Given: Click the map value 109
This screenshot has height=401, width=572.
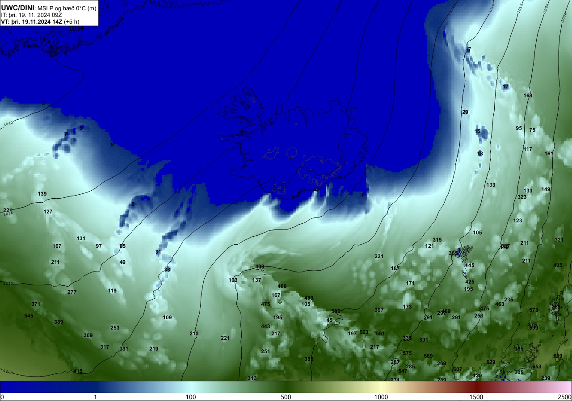Looking at the screenshot, I should pos(167,317).
